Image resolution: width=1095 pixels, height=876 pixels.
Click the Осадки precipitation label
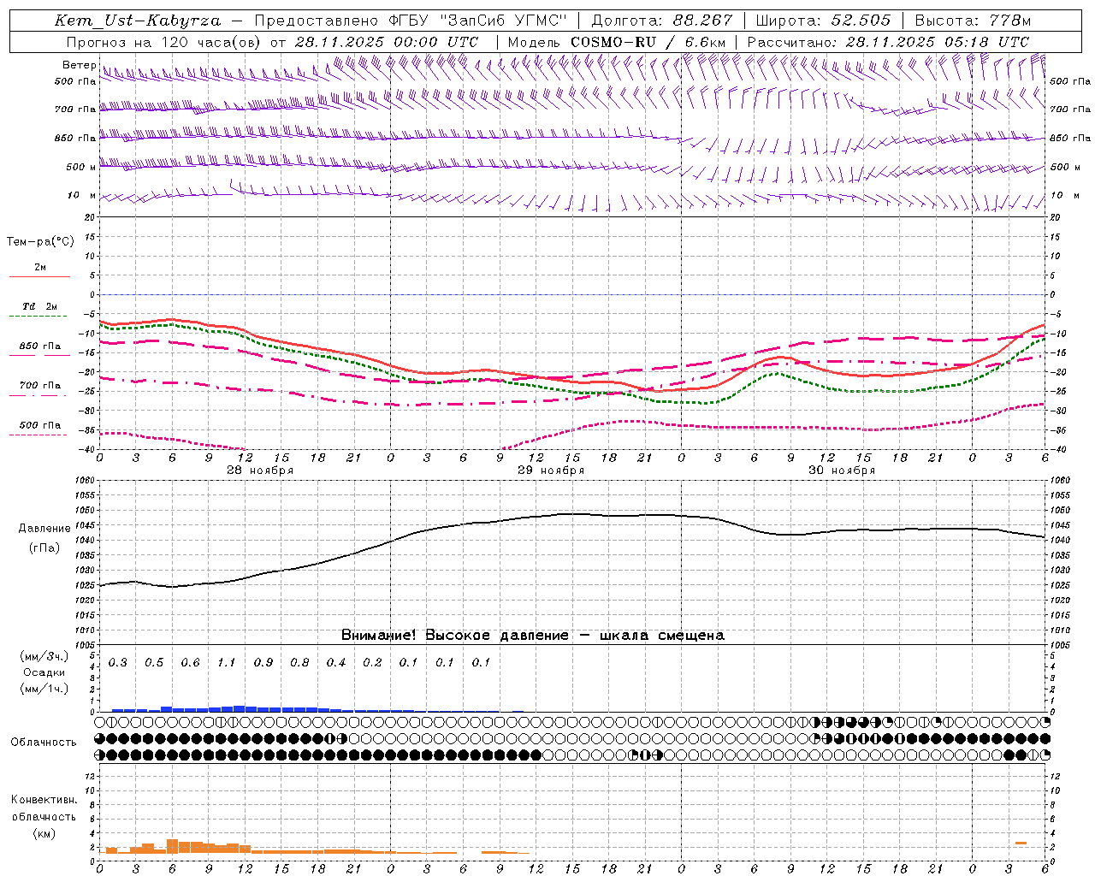click(44, 672)
